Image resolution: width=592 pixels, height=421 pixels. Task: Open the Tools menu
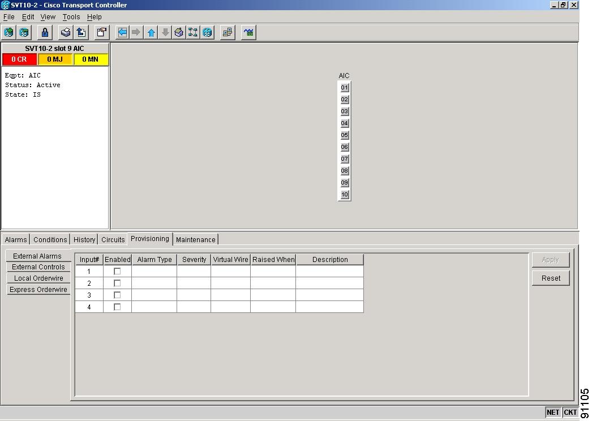[71, 17]
